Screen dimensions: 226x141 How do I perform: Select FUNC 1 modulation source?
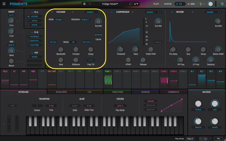tap(108, 79)
